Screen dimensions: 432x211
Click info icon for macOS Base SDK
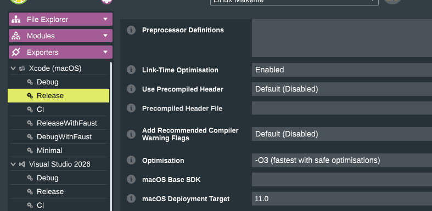click(131, 179)
